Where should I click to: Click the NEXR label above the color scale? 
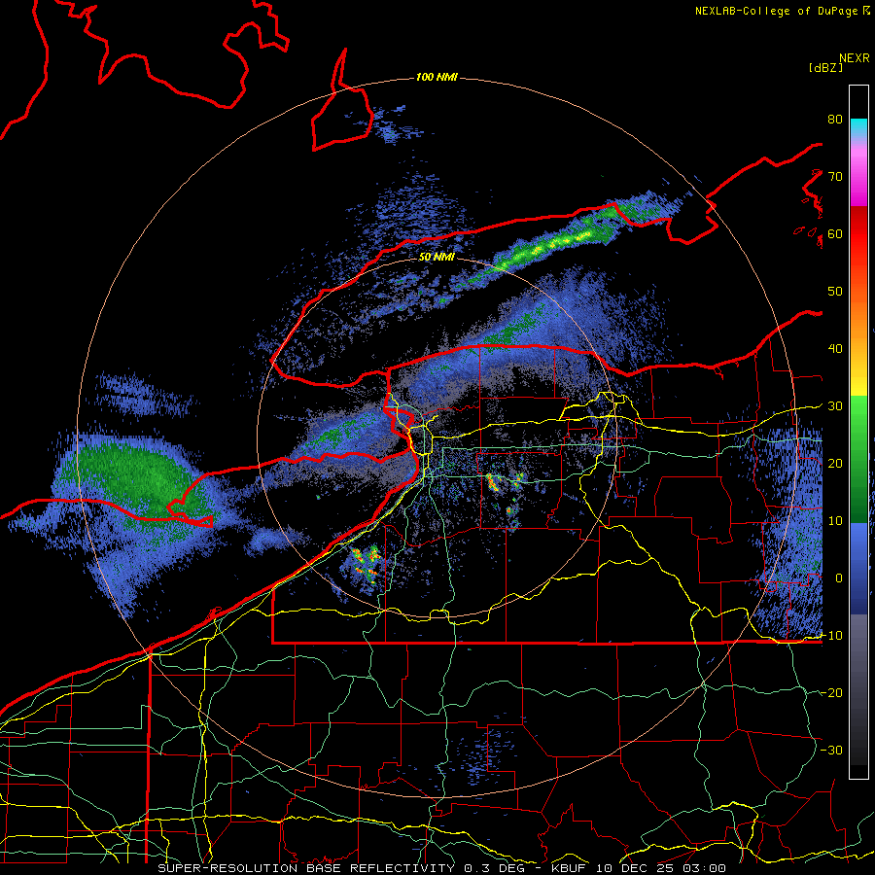(855, 58)
